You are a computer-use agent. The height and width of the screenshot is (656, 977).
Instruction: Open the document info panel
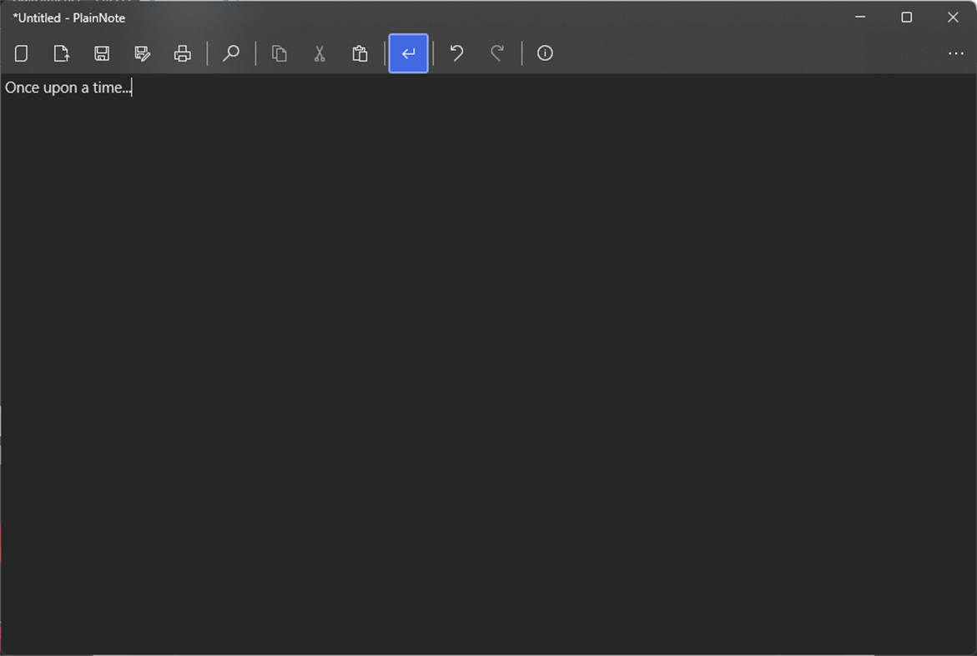pyautogui.click(x=545, y=53)
